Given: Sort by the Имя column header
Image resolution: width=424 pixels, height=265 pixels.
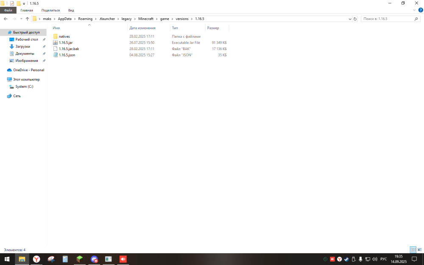Looking at the screenshot, I should (56, 28).
